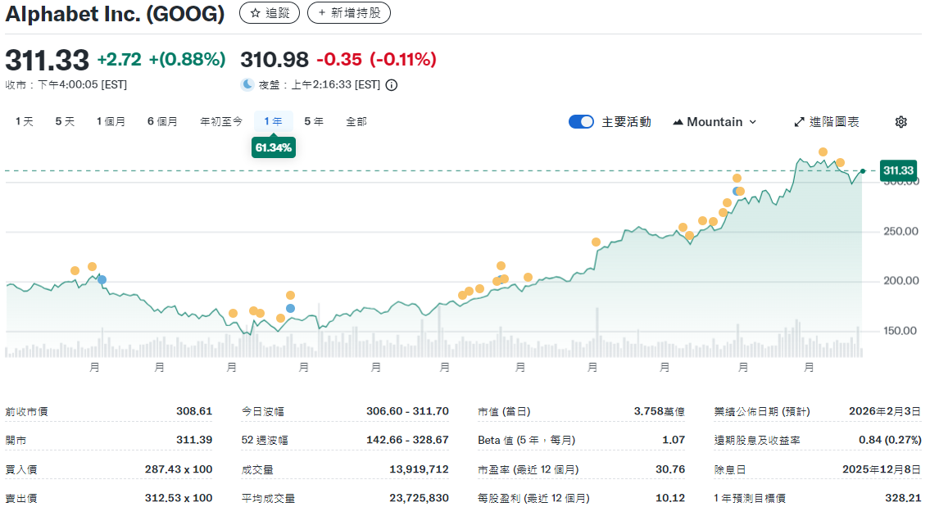The height and width of the screenshot is (507, 930).
Task: Switch to the 1天 chart range
Action: click(24, 120)
